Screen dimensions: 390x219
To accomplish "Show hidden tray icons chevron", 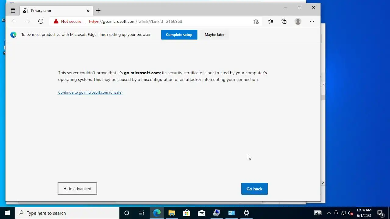I will coord(328,213).
